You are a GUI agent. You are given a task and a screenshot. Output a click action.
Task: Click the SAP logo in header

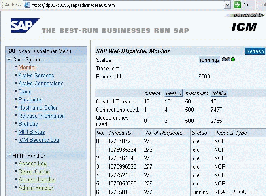tap(25, 25)
